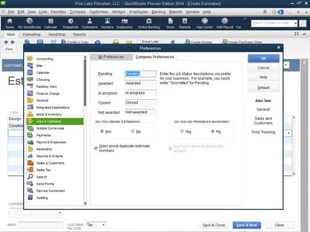Open customer message dropdown arrow
This screenshot has width=310, height=232.
59,213
